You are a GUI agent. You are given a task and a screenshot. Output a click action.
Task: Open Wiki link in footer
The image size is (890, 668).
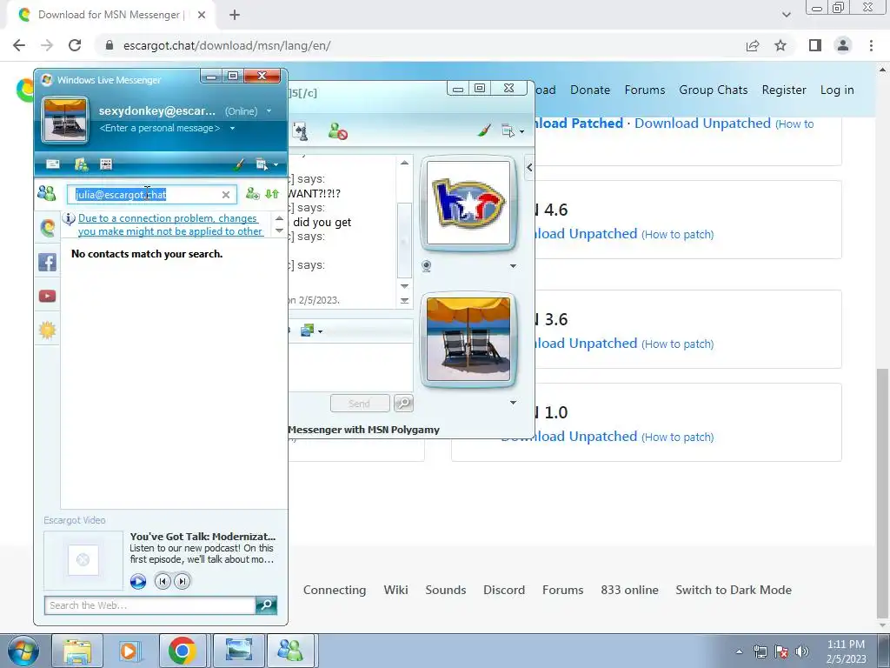[x=395, y=590]
